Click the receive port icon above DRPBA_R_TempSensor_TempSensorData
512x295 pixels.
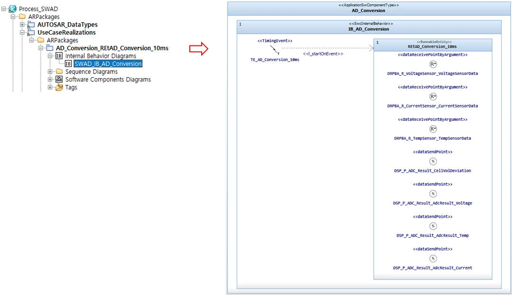433,129
